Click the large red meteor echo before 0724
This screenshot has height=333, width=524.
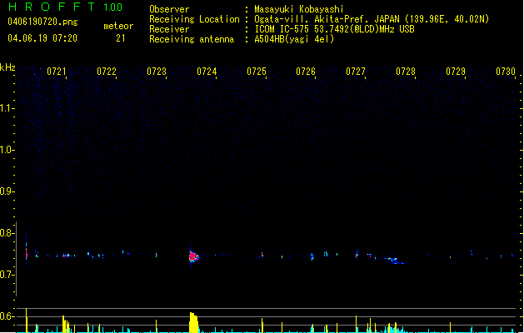click(193, 256)
